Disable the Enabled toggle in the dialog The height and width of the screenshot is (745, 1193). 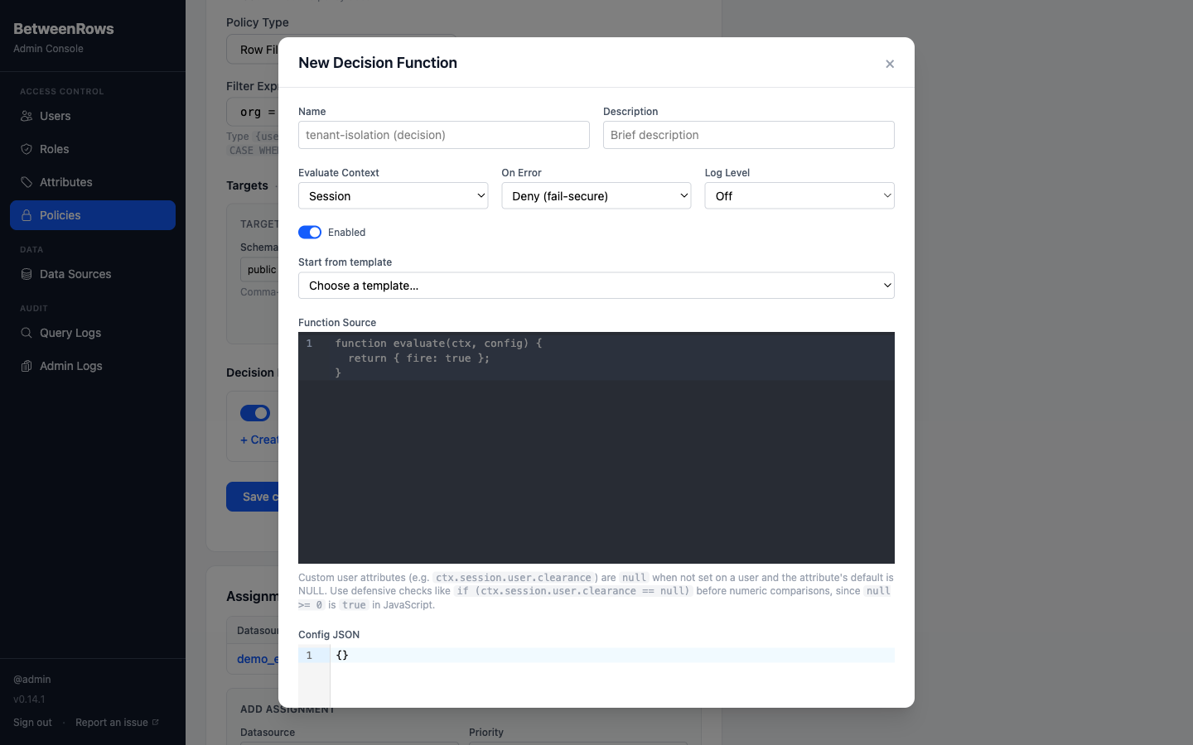pyautogui.click(x=309, y=233)
